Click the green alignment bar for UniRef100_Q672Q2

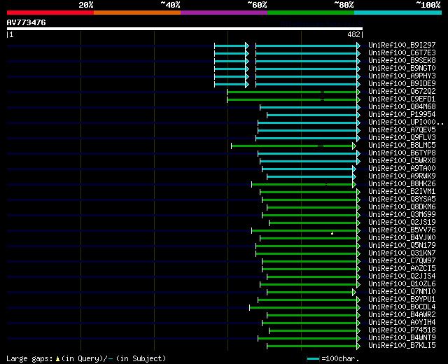[293, 92]
